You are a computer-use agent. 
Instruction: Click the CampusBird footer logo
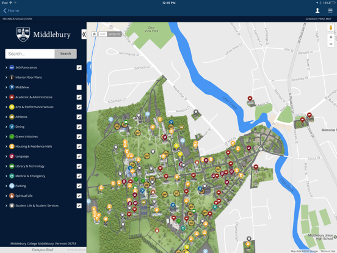[x=43, y=250]
